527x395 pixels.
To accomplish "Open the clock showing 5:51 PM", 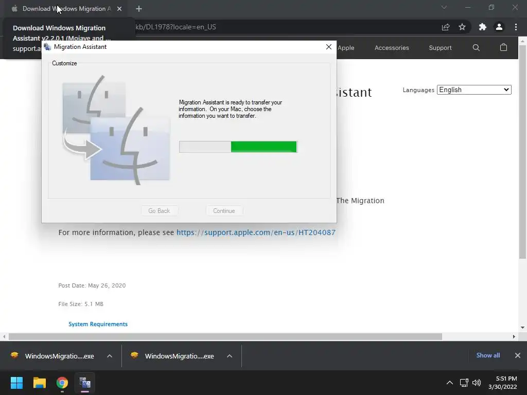I will coord(503,383).
